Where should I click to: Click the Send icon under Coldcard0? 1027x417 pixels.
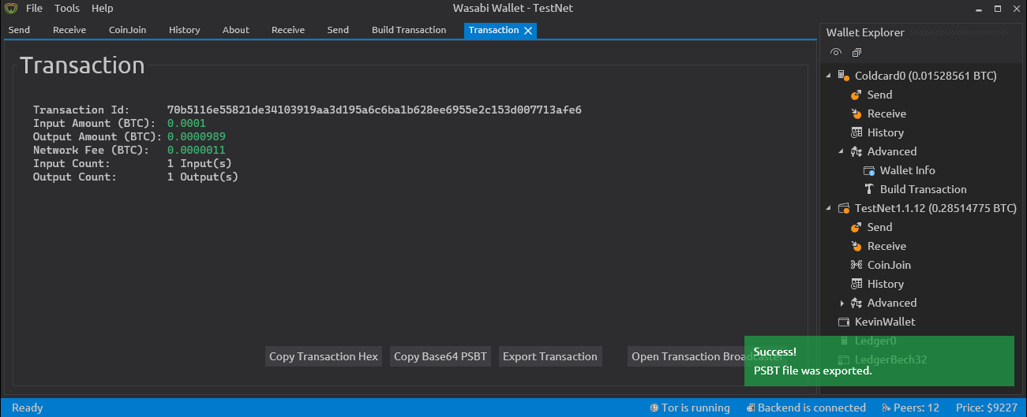[x=856, y=95]
